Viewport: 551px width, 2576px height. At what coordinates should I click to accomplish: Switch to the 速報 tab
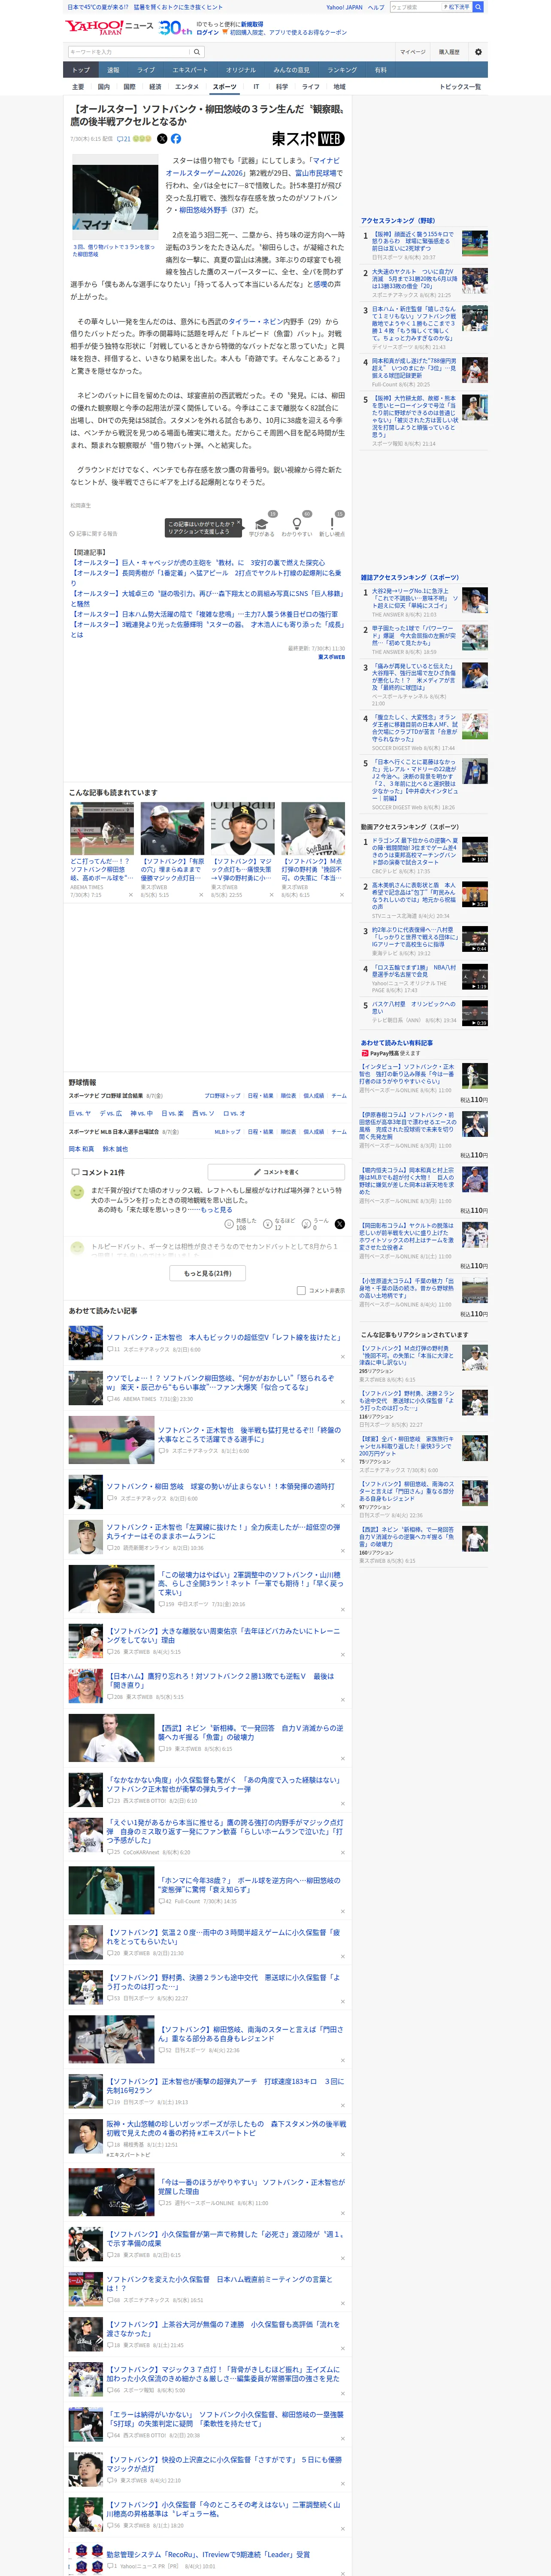(x=113, y=70)
